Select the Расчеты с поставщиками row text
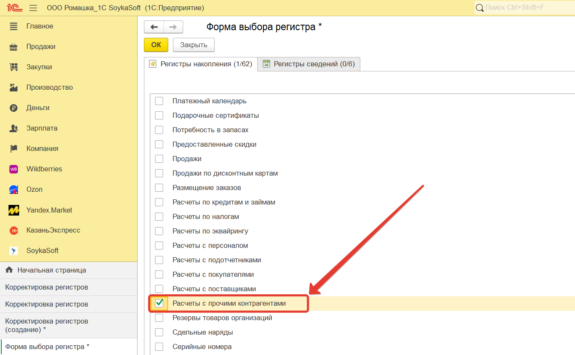Screen dimensions: 575x355 click(214, 289)
